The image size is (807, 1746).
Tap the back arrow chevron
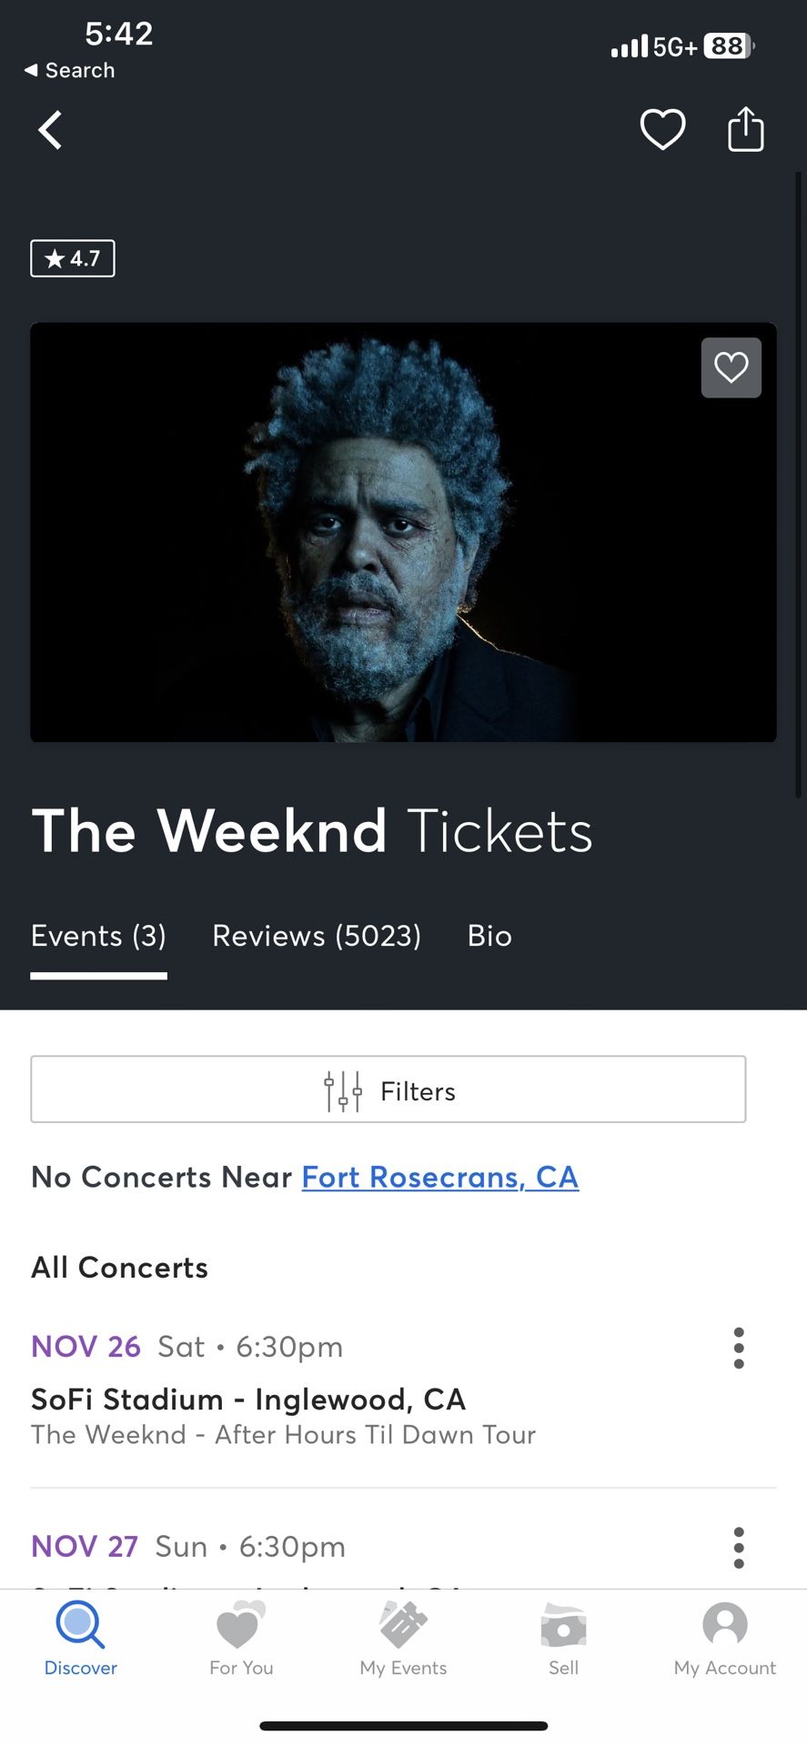click(51, 130)
